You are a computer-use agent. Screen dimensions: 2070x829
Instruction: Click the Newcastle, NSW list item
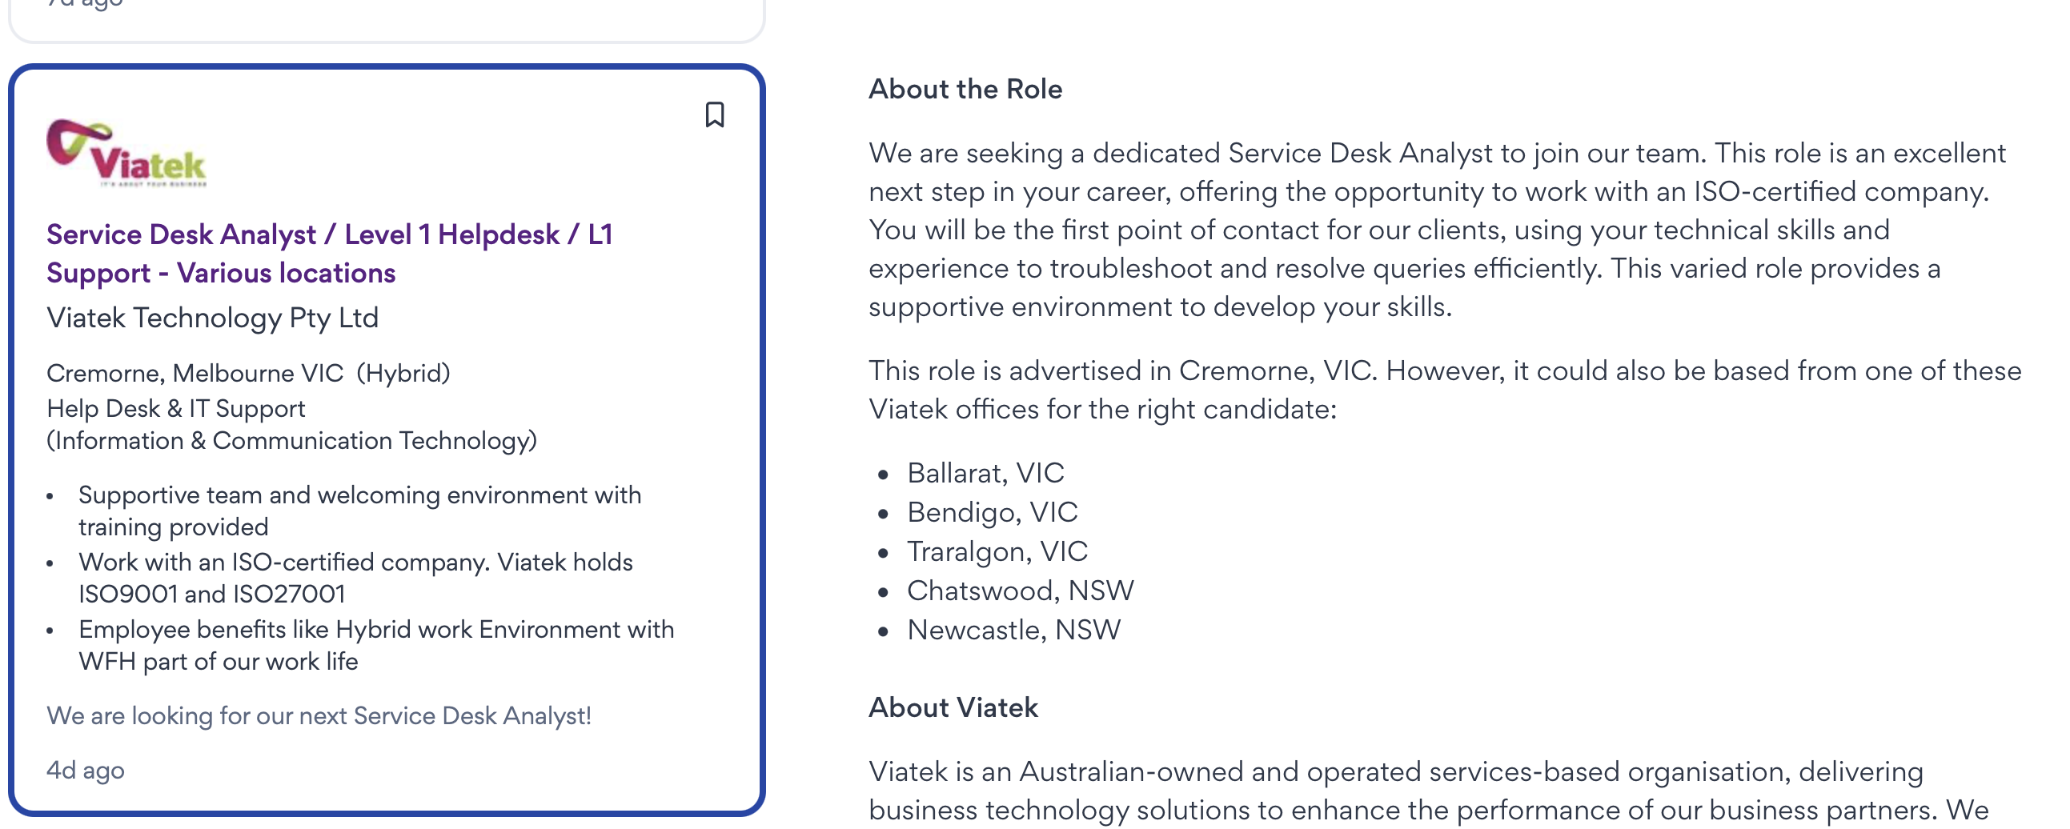1013,631
